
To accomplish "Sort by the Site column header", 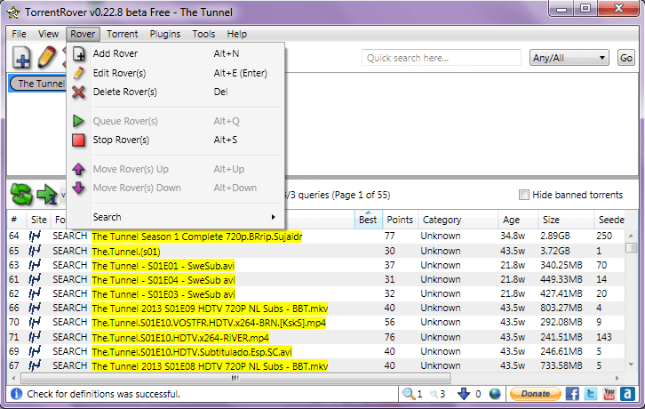I will coord(39,220).
